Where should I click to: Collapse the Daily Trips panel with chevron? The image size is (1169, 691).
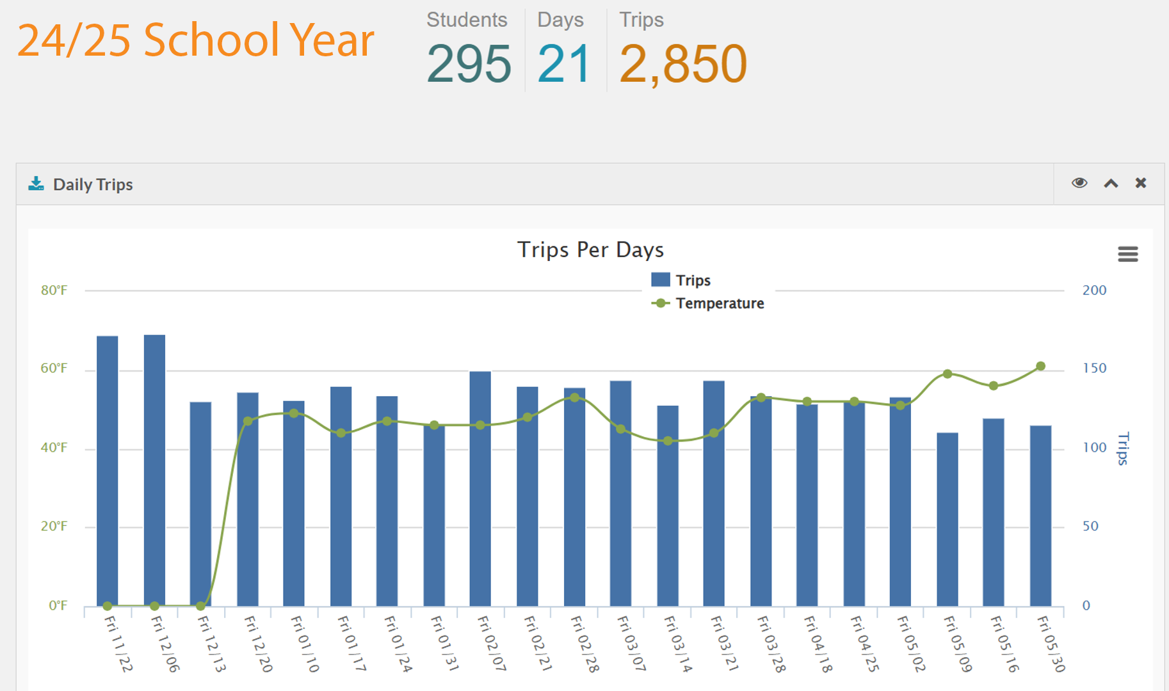click(1111, 184)
